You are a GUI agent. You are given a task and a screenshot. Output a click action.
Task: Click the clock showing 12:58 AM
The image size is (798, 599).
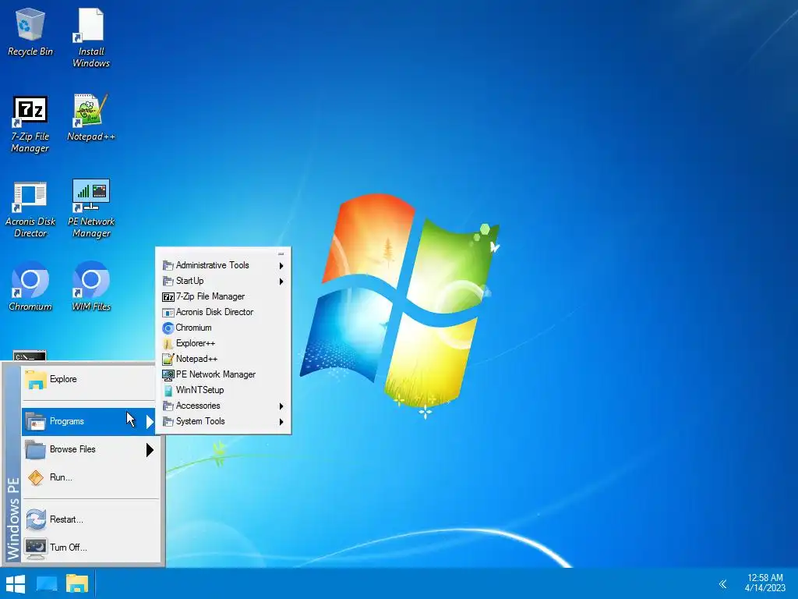765,583
